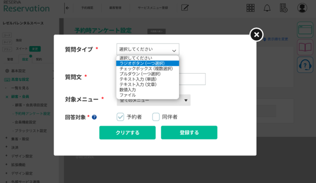
Task: Click the 質問文 text input field
Action: (192, 79)
